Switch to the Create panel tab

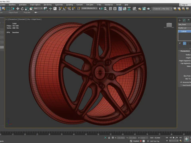pyautogui.click(x=180, y=20)
